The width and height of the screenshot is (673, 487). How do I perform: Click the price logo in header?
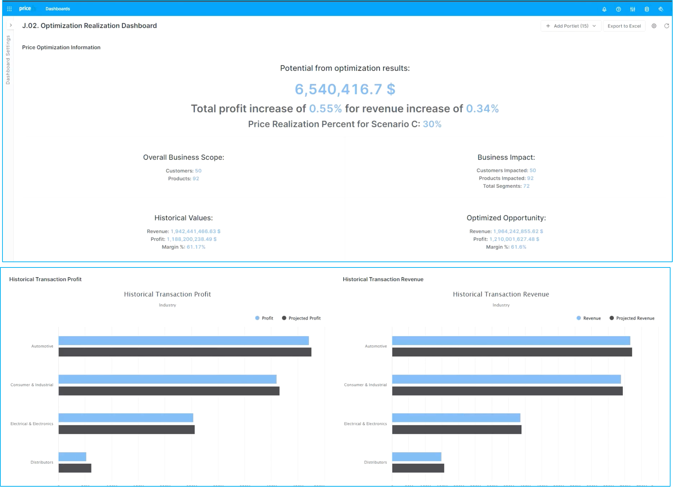pyautogui.click(x=25, y=8)
